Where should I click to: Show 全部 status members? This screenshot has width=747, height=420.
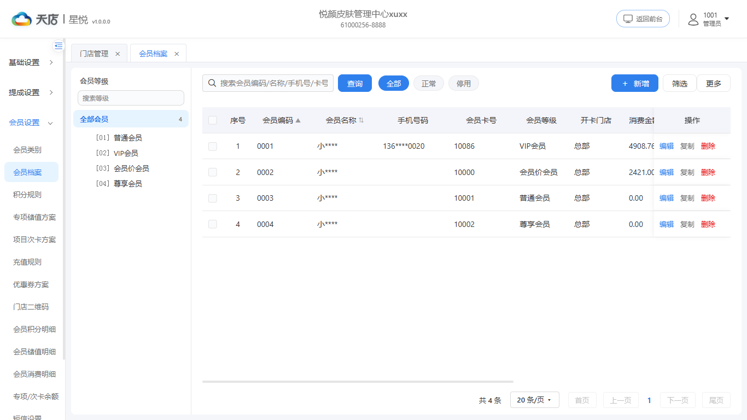pos(394,83)
